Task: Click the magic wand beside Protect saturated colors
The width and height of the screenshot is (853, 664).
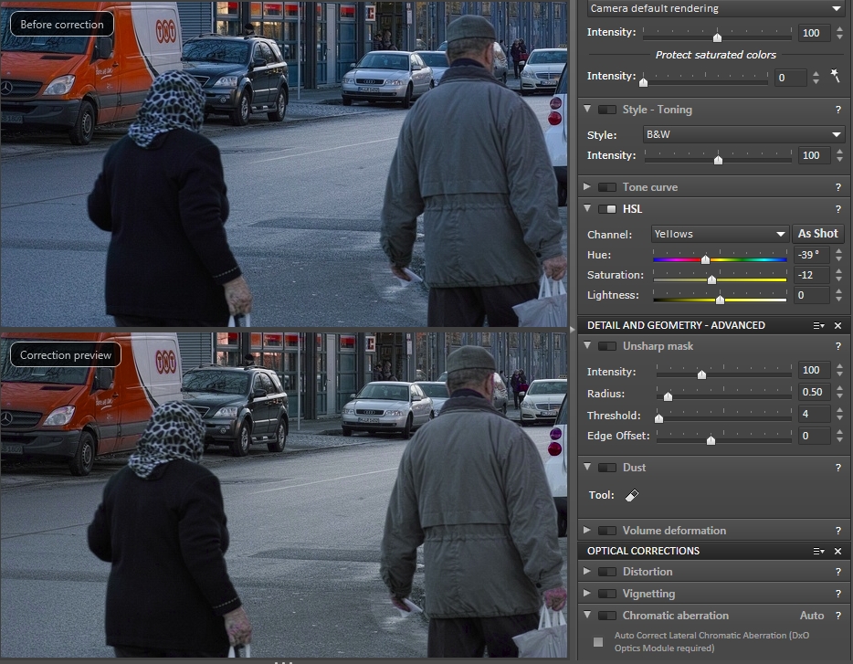Action: [835, 78]
